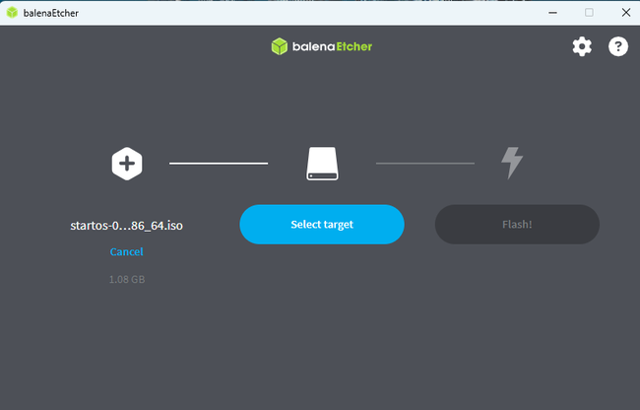The image size is (640, 410).
Task: Click the green Etcher word in the header logo
Action: tap(351, 46)
